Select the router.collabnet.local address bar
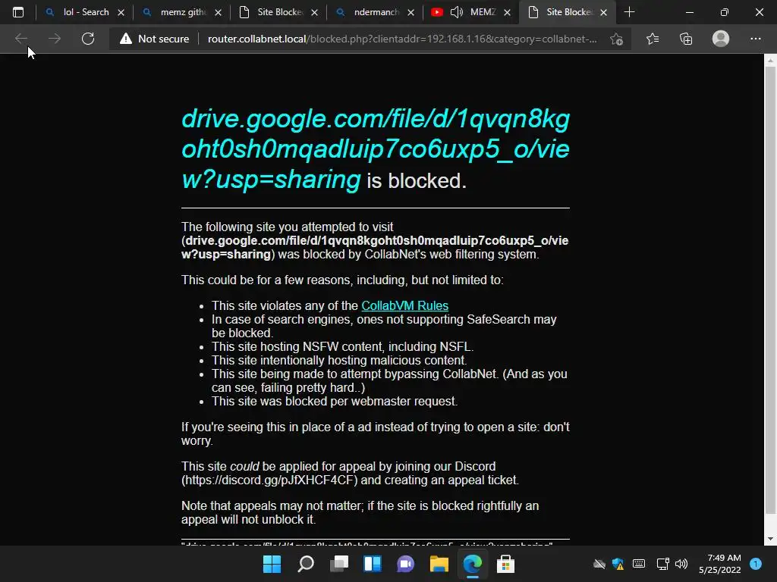777x582 pixels. pos(402,39)
